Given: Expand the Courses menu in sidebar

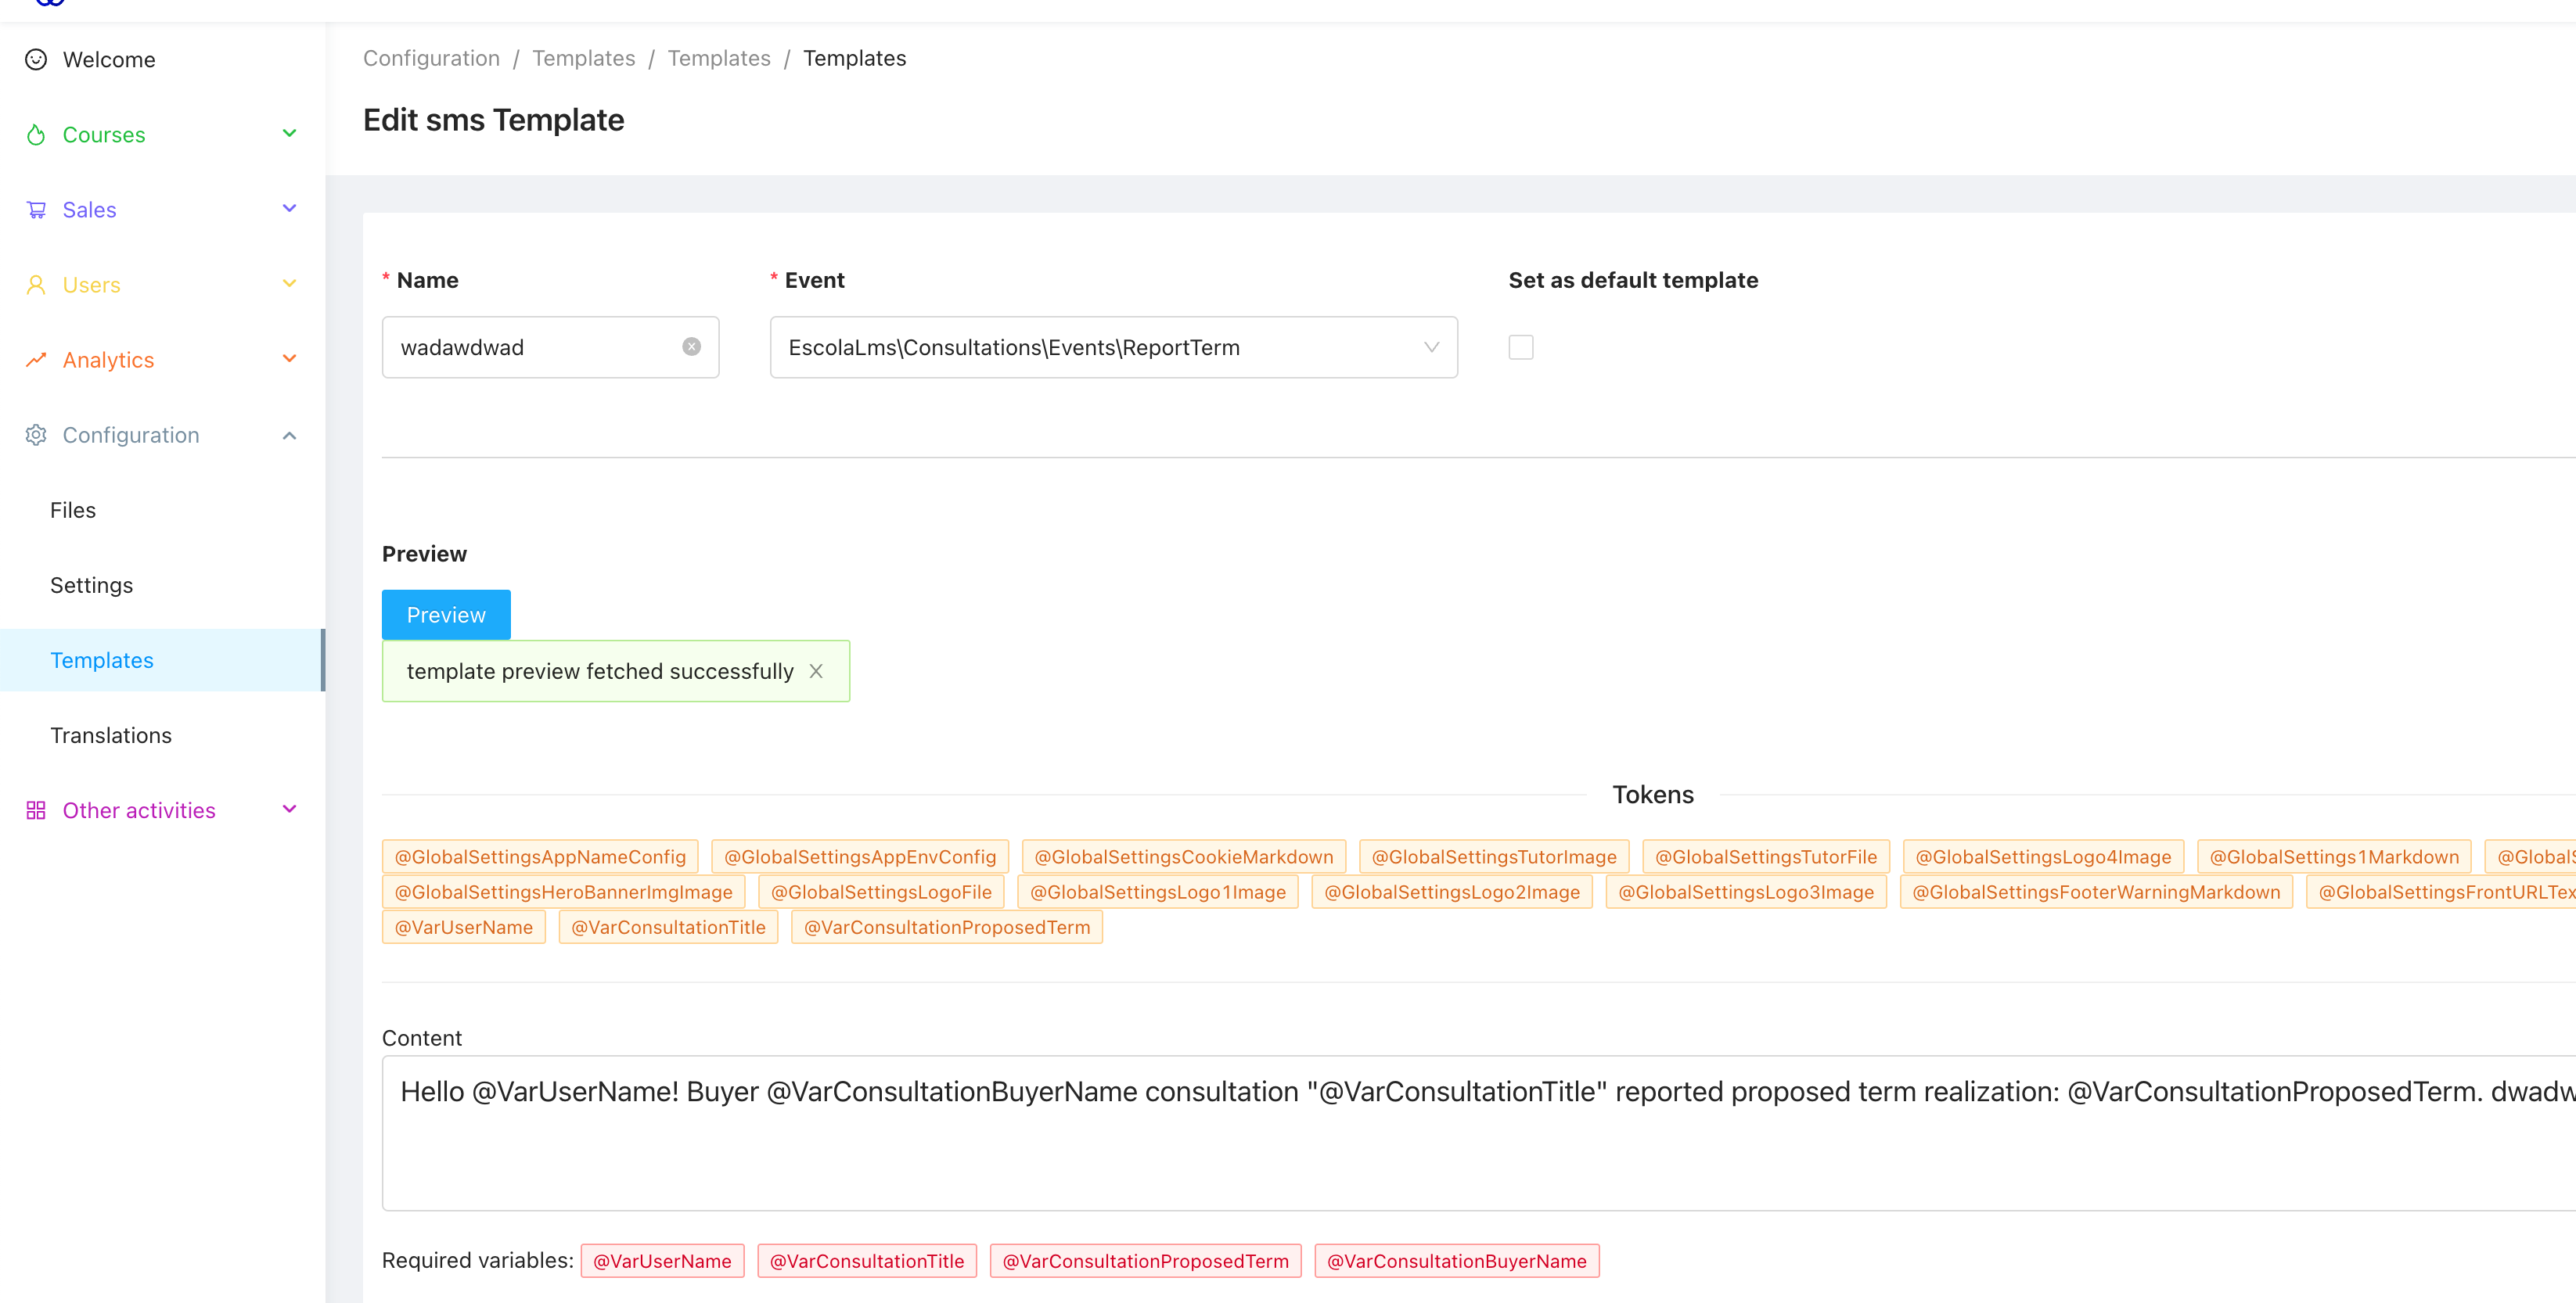Looking at the screenshot, I should [289, 133].
